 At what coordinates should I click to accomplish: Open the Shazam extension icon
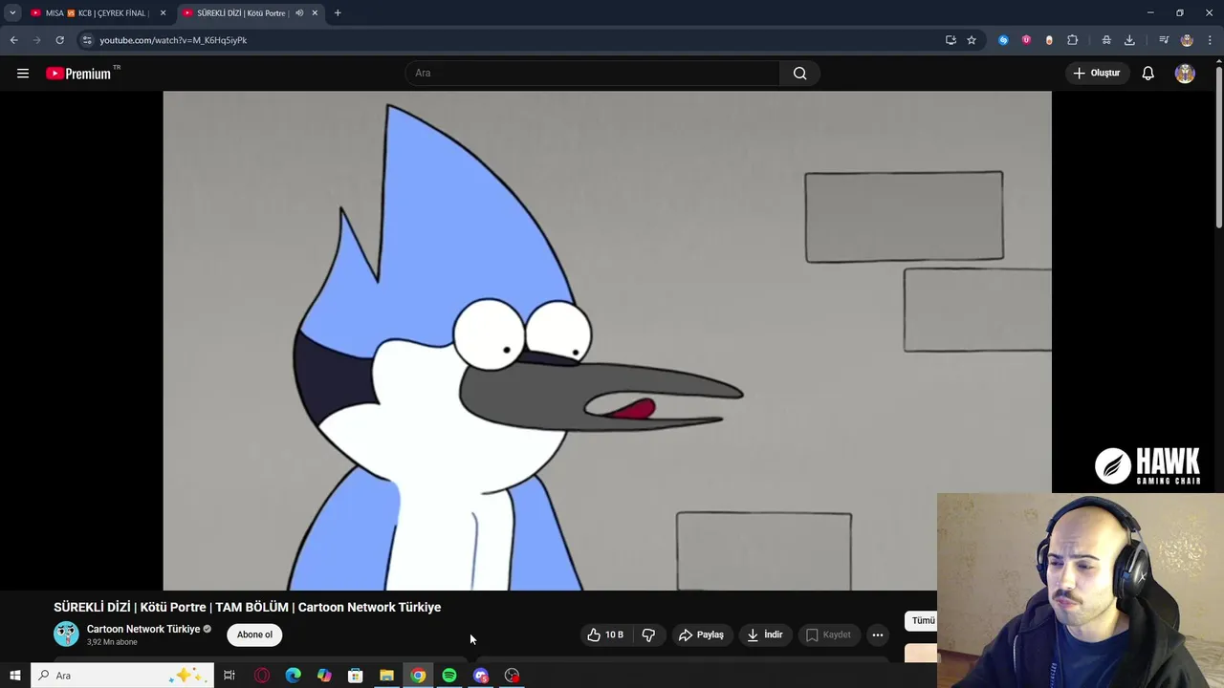[1003, 40]
